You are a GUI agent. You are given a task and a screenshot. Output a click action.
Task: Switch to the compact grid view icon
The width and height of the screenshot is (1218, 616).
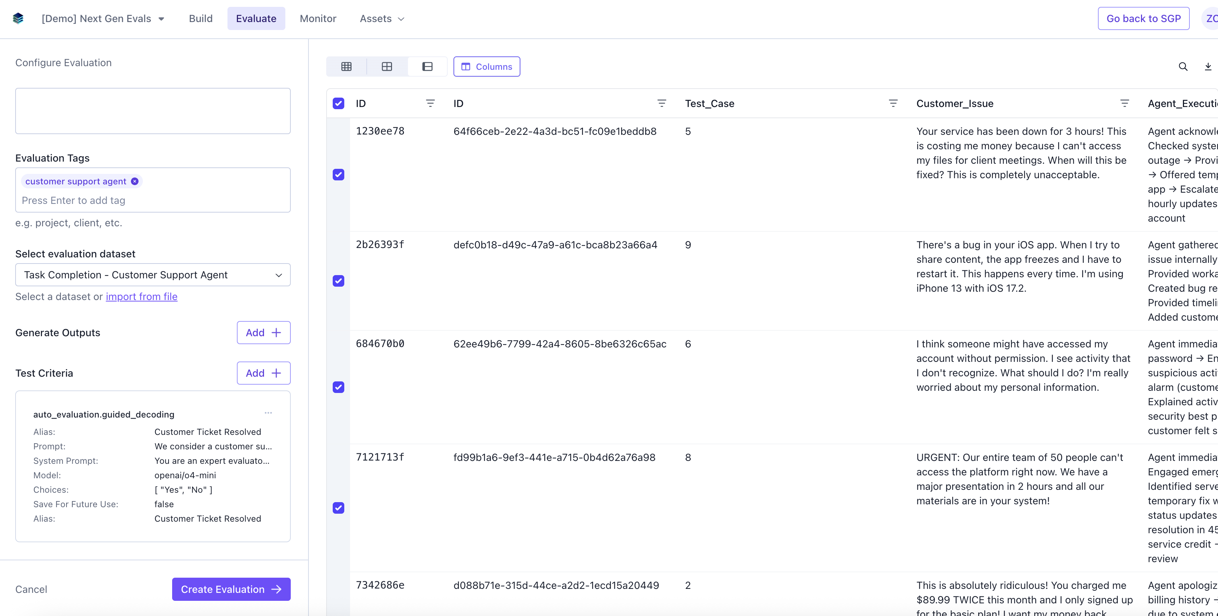pos(346,67)
